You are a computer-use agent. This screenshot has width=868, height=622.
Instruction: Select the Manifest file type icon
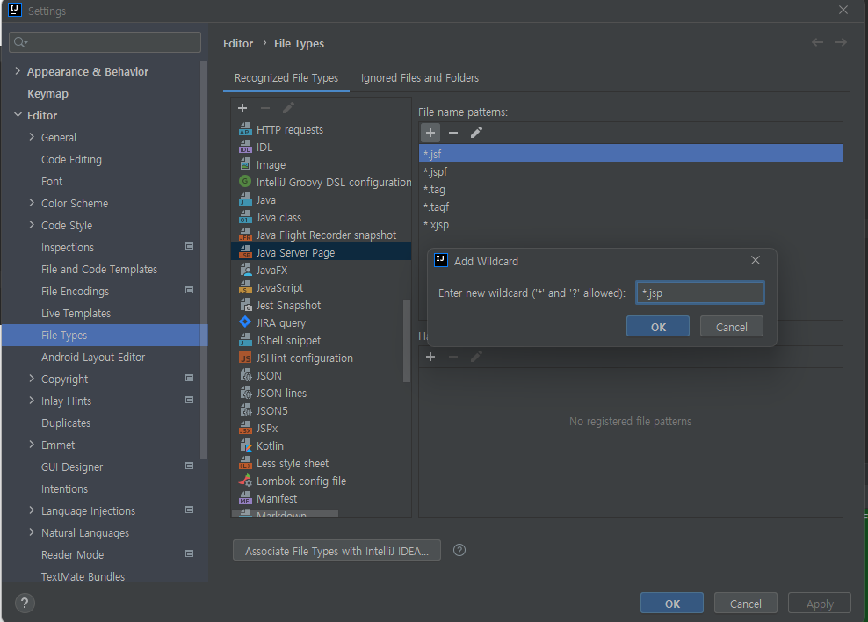click(245, 499)
